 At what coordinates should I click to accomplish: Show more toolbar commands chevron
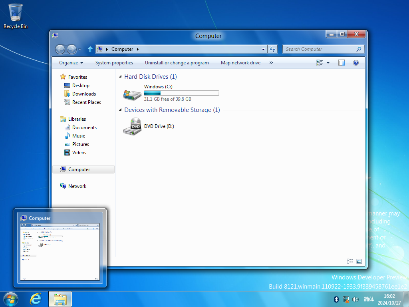coord(271,63)
